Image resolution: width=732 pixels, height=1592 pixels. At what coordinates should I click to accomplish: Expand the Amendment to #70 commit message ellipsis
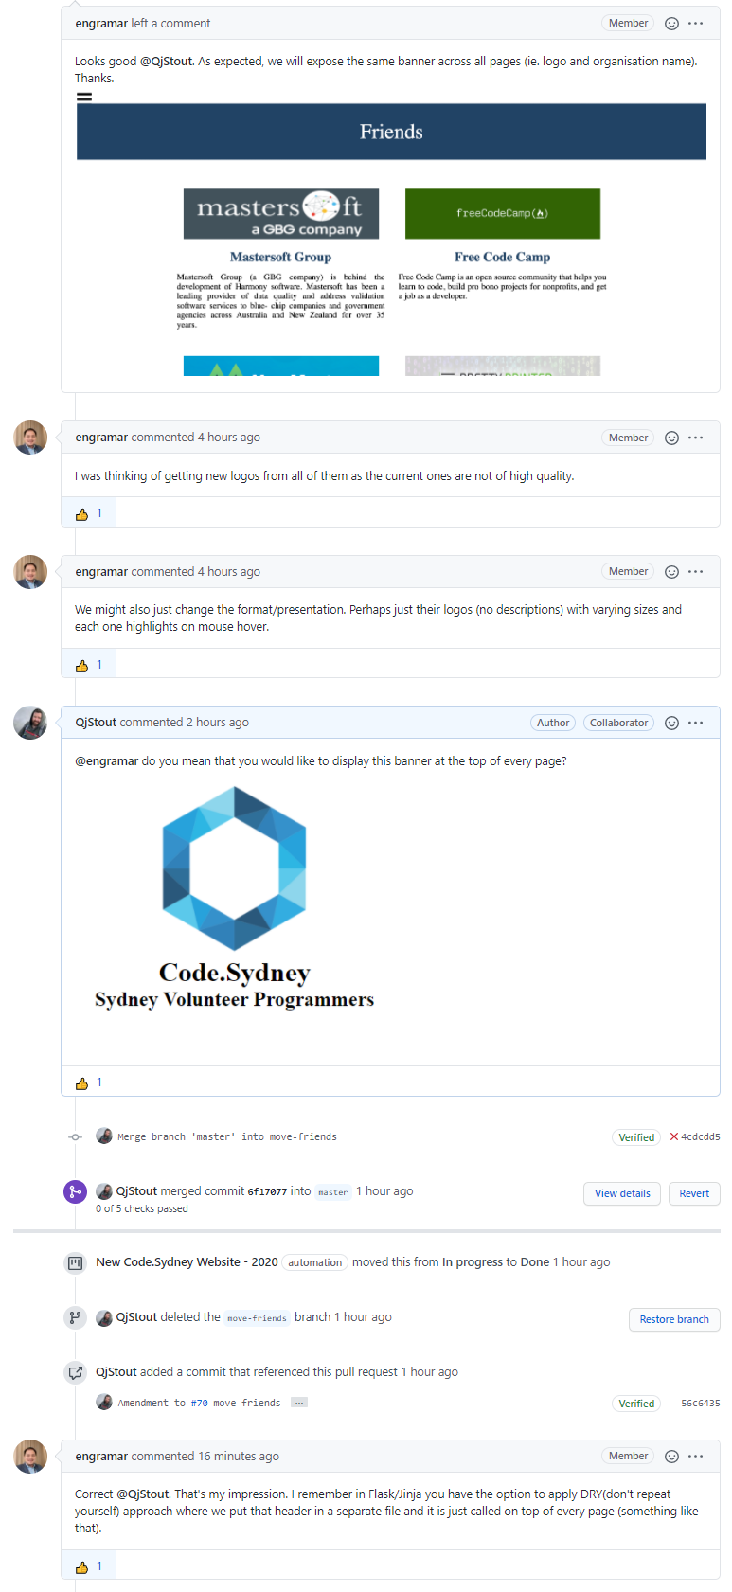[299, 1403]
